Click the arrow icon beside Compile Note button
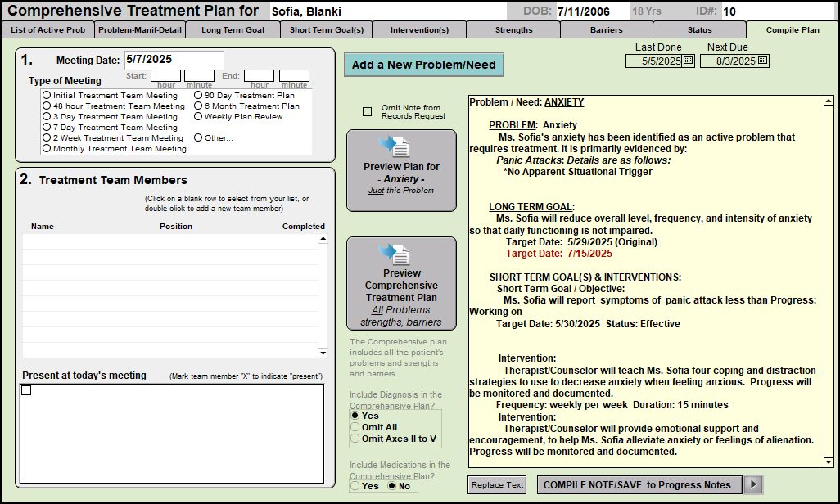Image resolution: width=840 pixels, height=504 pixels. click(x=753, y=484)
